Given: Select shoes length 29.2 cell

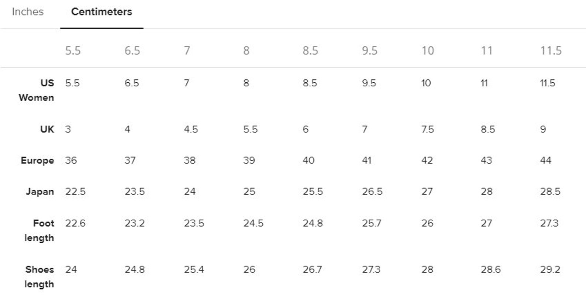Looking at the screenshot, I should pyautogui.click(x=550, y=269).
